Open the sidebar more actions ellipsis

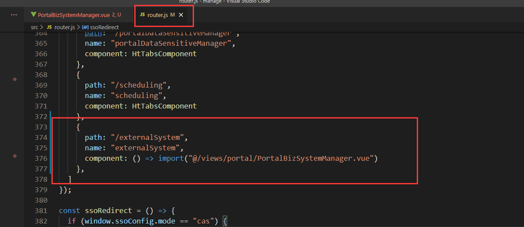click(x=14, y=15)
